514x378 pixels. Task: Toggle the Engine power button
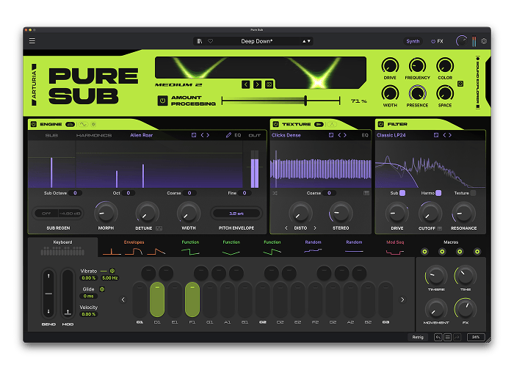(34, 124)
